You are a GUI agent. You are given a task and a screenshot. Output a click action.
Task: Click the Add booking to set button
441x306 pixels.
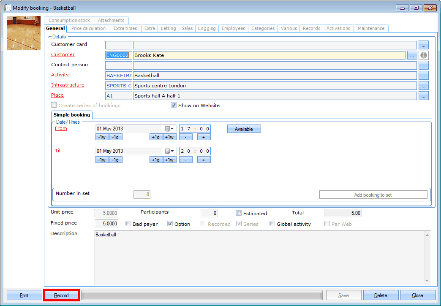click(x=373, y=194)
